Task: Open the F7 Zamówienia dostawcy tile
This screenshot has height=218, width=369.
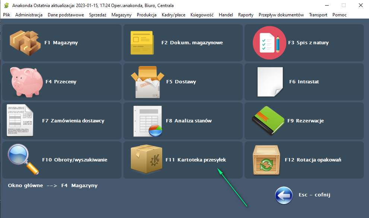Action: coord(61,121)
